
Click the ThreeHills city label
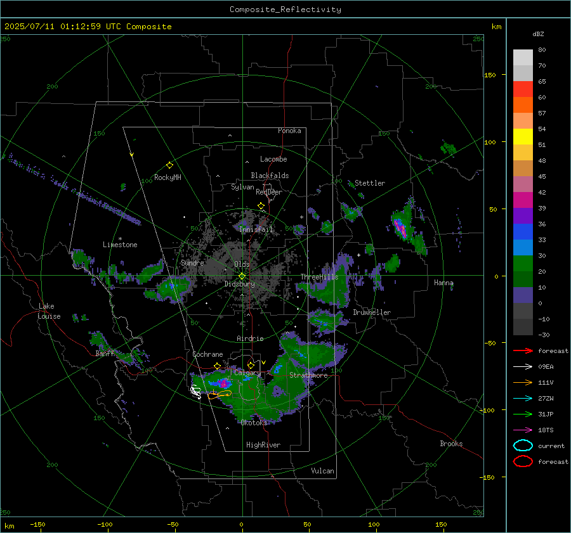click(x=319, y=277)
